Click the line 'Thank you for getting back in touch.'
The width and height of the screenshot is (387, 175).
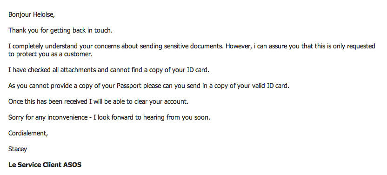click(60, 31)
